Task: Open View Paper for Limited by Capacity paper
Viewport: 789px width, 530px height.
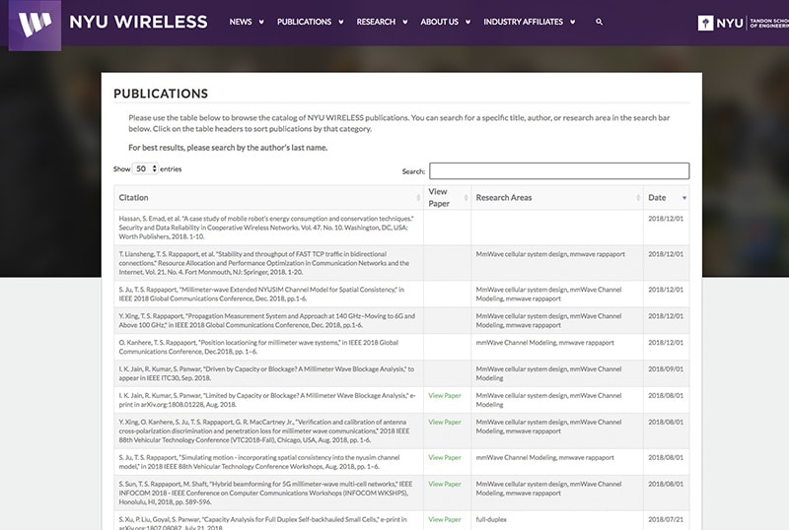Action: click(x=444, y=396)
